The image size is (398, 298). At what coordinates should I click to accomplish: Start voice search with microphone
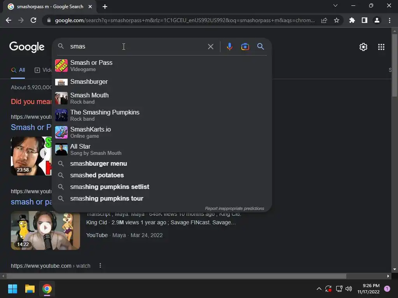[229, 47]
